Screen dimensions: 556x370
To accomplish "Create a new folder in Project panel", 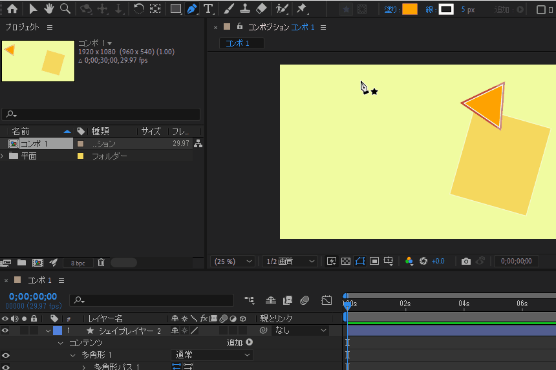I will click(x=21, y=262).
